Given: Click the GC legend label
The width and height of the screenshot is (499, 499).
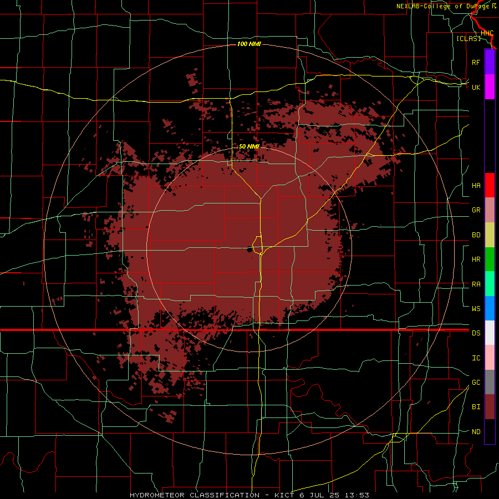Looking at the screenshot, I should tap(476, 383).
